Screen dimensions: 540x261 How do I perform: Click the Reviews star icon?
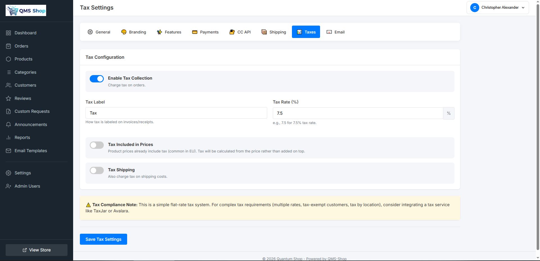pos(8,98)
